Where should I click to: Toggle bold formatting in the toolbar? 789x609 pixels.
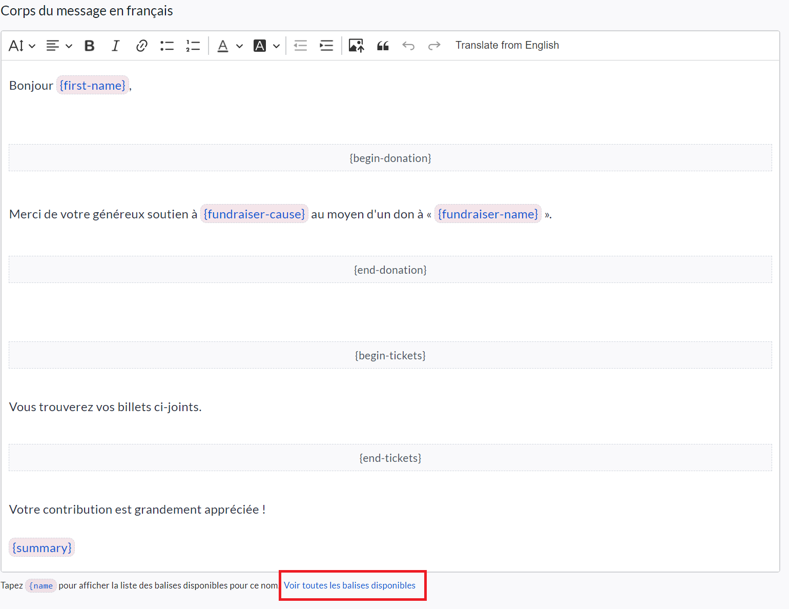pos(89,46)
